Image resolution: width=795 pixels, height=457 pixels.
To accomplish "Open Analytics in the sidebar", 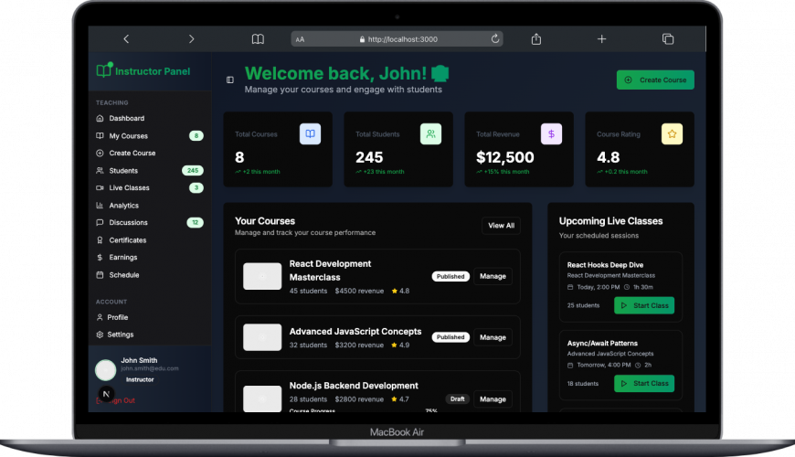I will pos(150,206).
